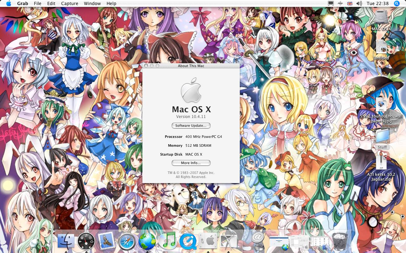Open Spotlight search magnifier
This screenshot has height=253, width=406.
pos(396,3)
